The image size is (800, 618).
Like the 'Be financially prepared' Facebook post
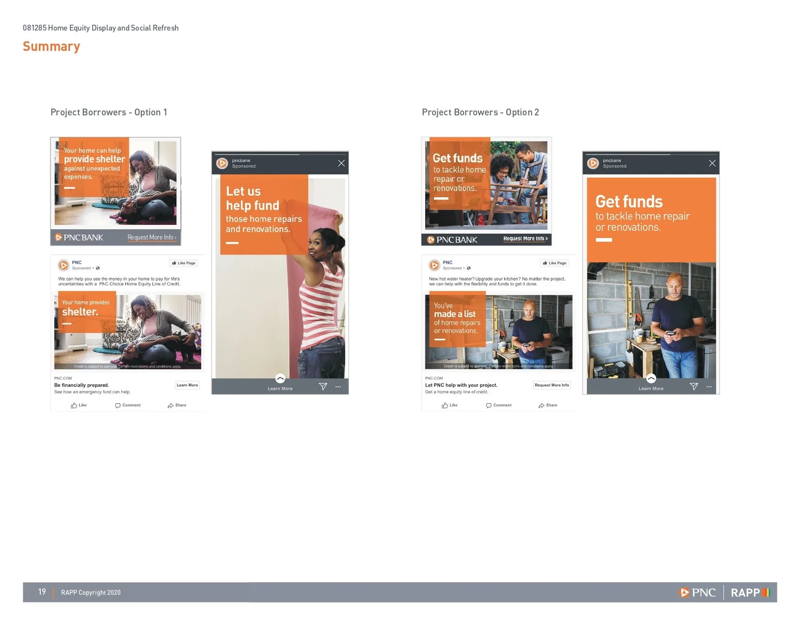[x=79, y=405]
